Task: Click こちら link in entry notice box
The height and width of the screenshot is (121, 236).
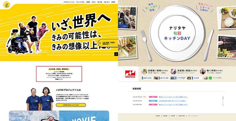Action: (x=61, y=79)
